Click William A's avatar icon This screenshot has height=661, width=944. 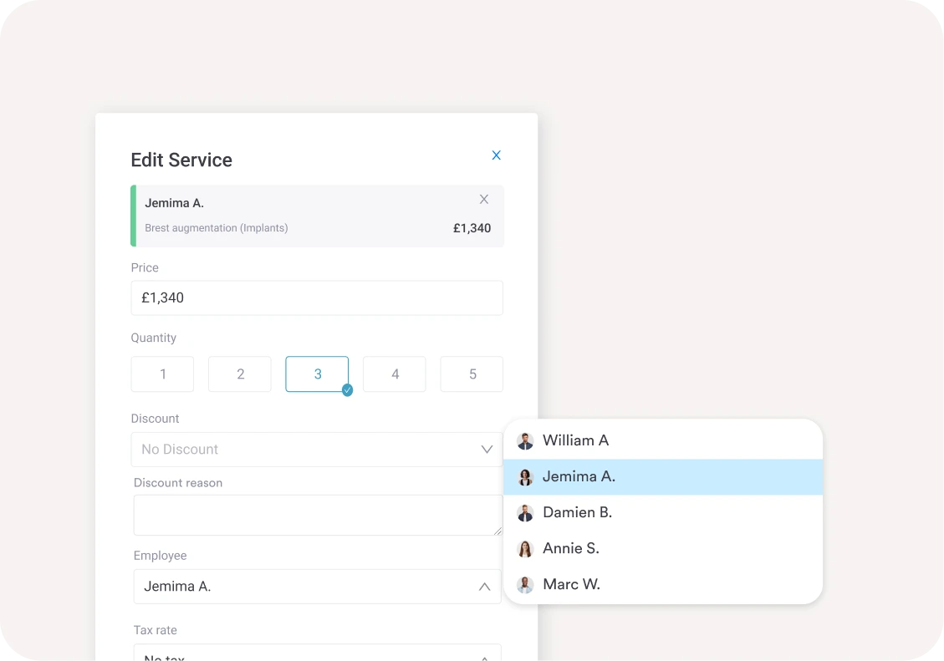click(x=525, y=441)
